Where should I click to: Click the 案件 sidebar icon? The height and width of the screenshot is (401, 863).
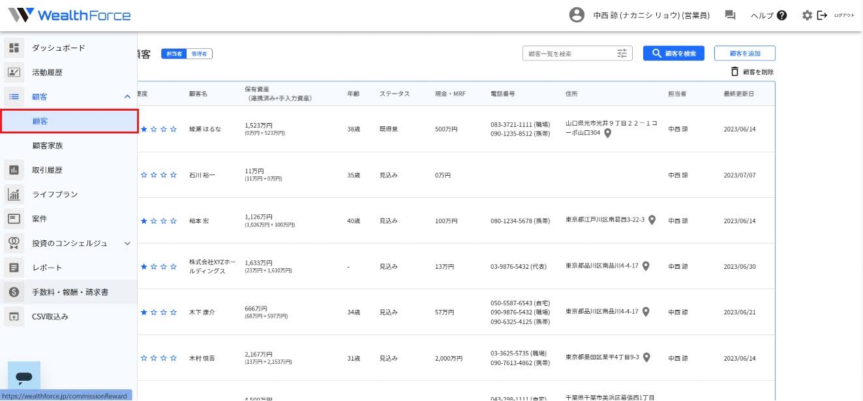[14, 219]
